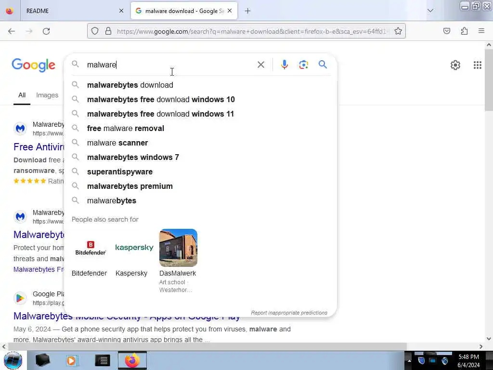Open the black box taskbar icon
The height and width of the screenshot is (370, 493).
click(x=42, y=360)
